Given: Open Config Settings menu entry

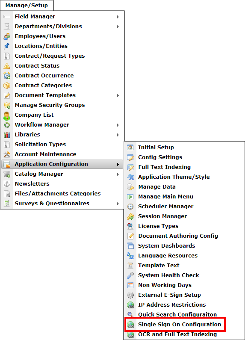Looking at the screenshot, I should click(x=160, y=157).
